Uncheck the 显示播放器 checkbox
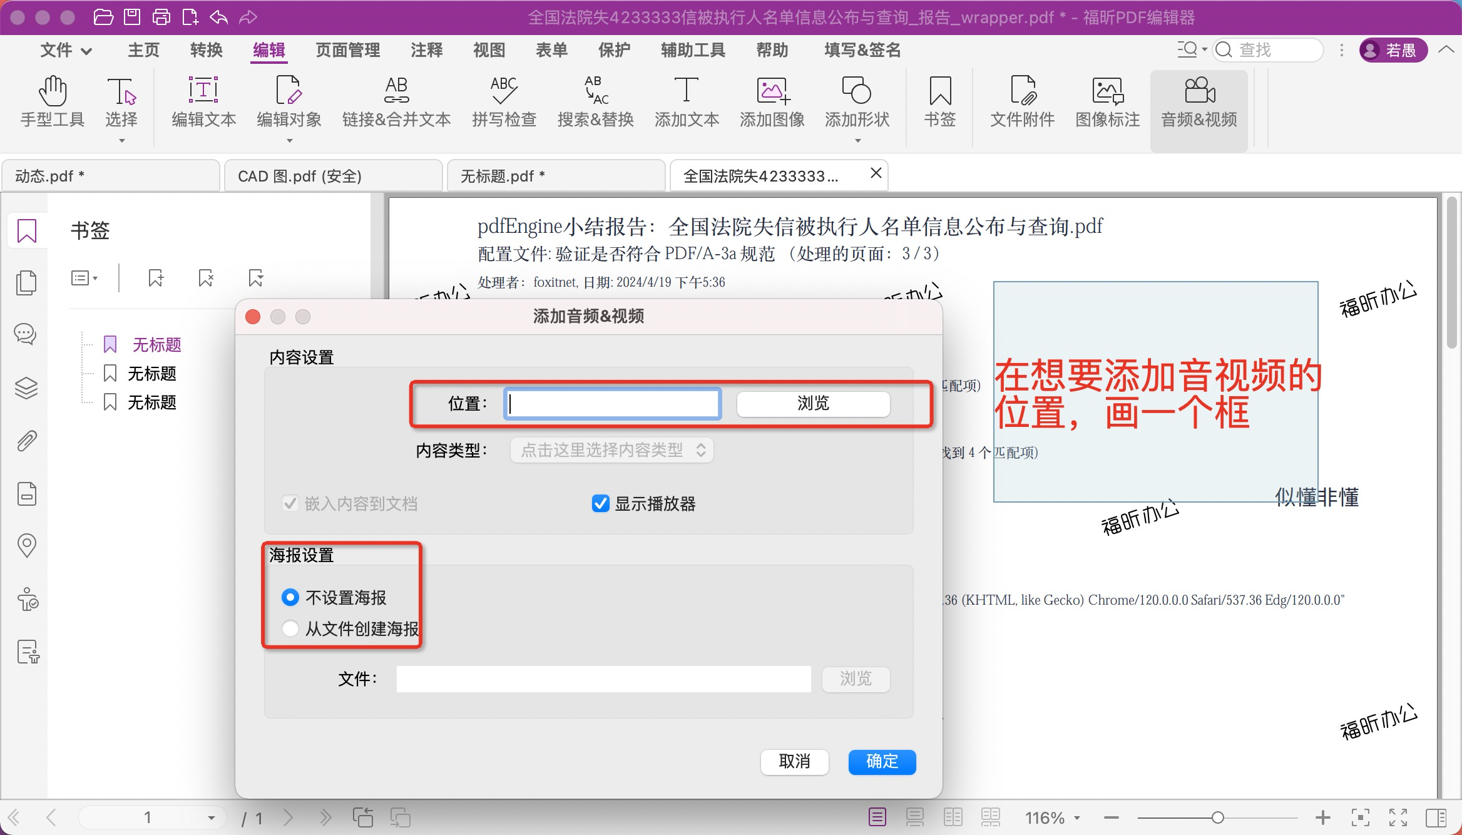1462x835 pixels. (x=600, y=504)
